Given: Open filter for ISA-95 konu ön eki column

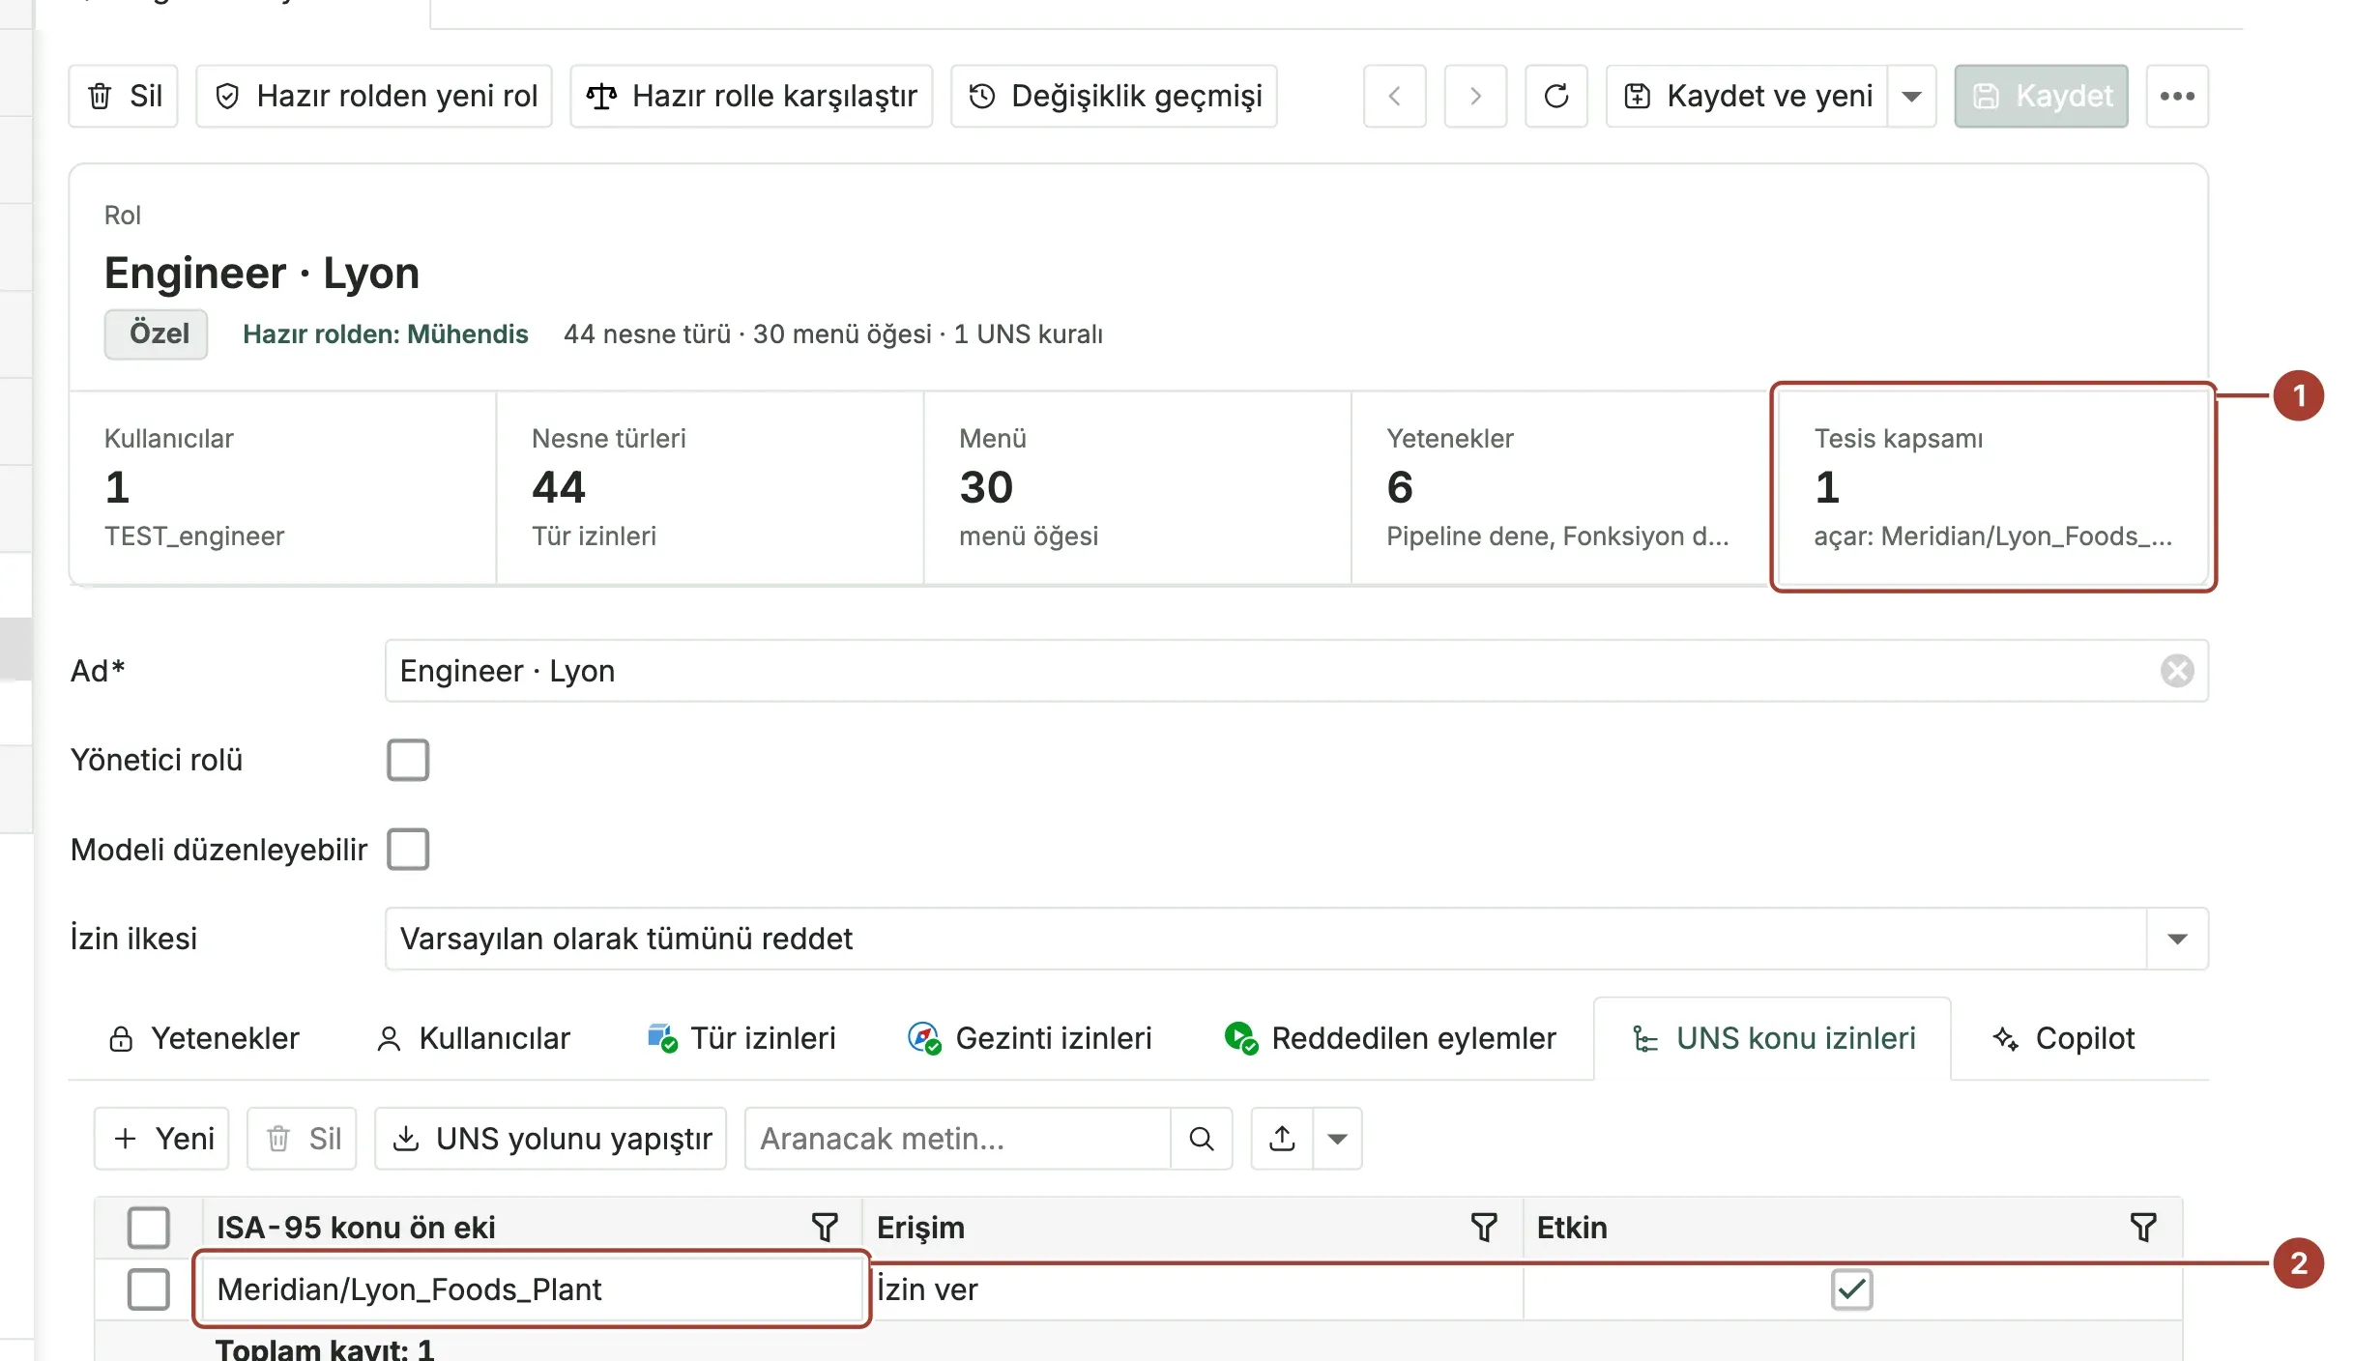Looking at the screenshot, I should tap(825, 1228).
